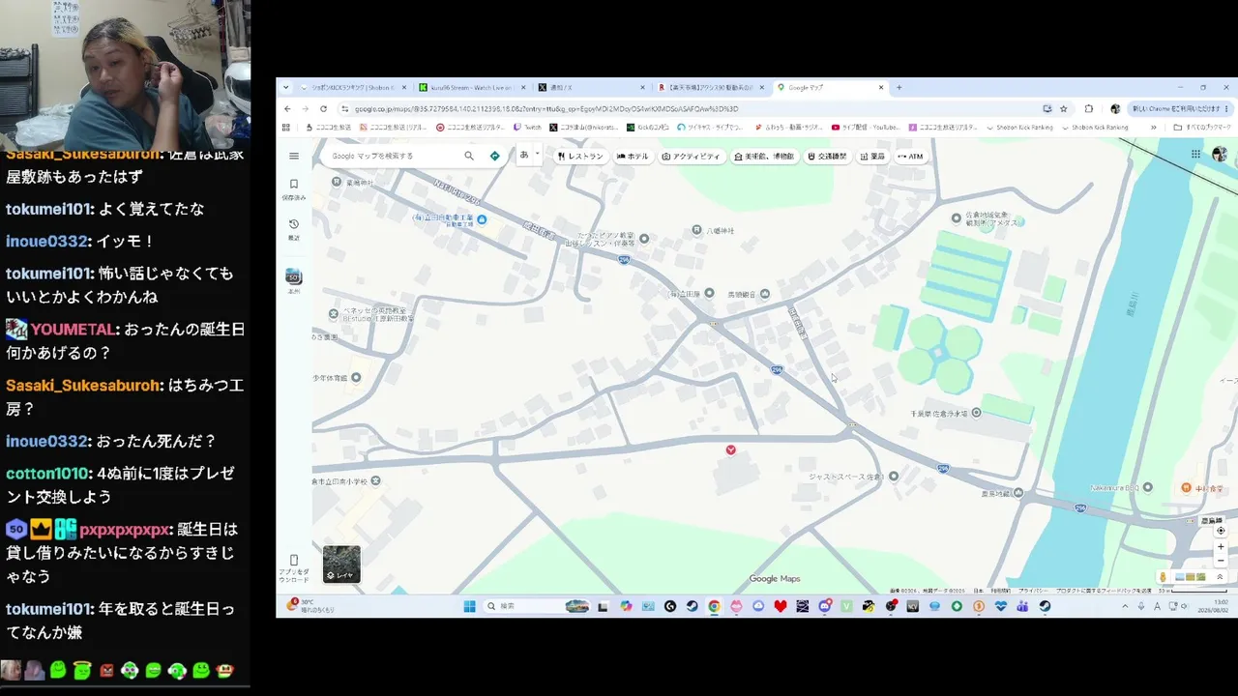Select the ATM category chip
This screenshot has height=696, width=1238.
point(910,157)
